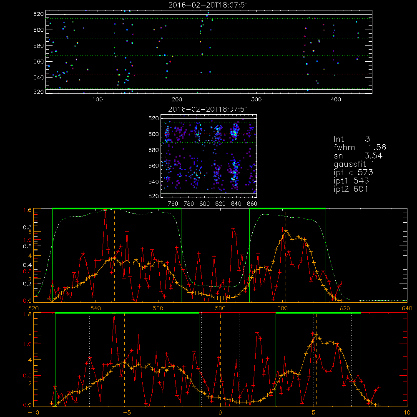Click x-axis tick label 800 under square image

tap(204, 204)
